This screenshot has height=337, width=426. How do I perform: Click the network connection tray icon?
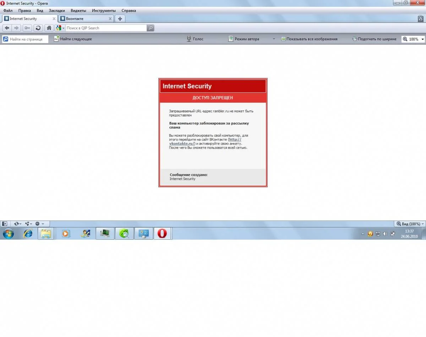tap(378, 234)
